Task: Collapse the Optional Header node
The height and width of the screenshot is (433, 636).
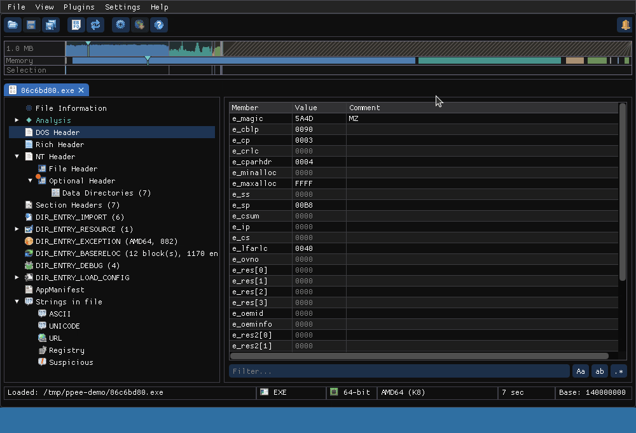Action: pyautogui.click(x=30, y=181)
